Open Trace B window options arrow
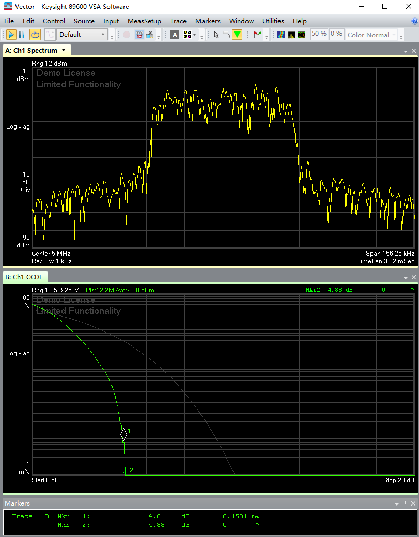The height and width of the screenshot is (537, 419). 405,278
